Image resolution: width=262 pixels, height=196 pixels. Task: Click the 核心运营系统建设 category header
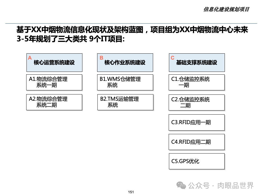point(54,63)
